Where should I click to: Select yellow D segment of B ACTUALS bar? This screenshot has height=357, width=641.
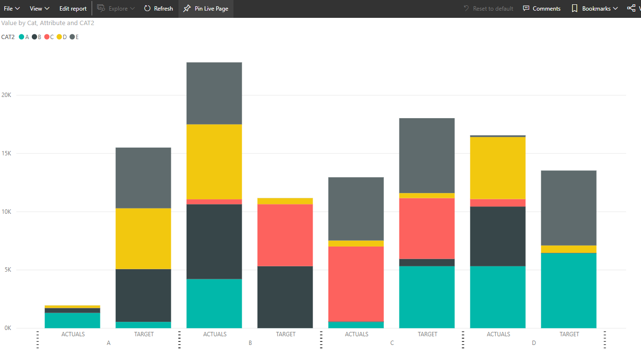coord(214,162)
